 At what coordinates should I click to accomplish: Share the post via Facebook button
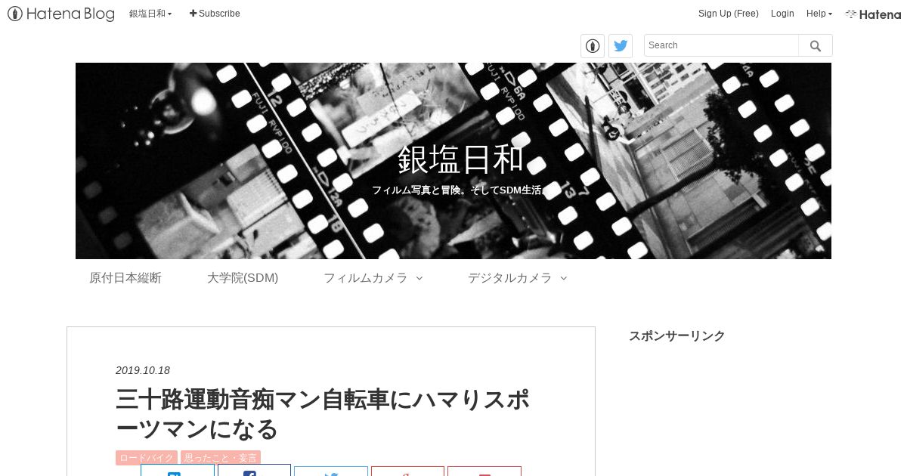pos(254,471)
